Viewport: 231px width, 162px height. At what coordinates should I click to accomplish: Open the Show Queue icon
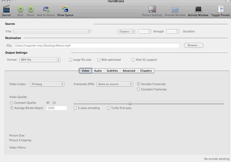click(x=65, y=9)
